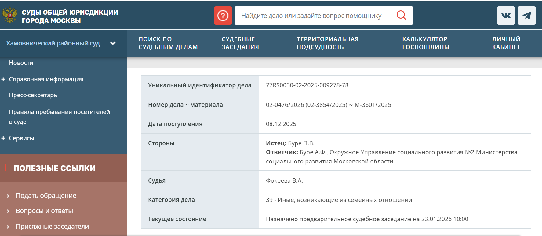Open Личный кабинет menu item
542x236 pixels.
(x=506, y=43)
